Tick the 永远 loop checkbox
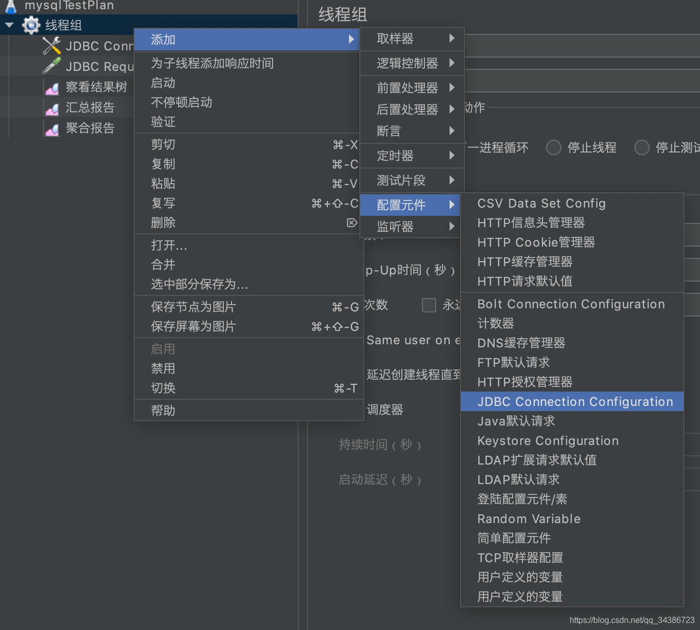This screenshot has height=630, width=700. tap(429, 305)
